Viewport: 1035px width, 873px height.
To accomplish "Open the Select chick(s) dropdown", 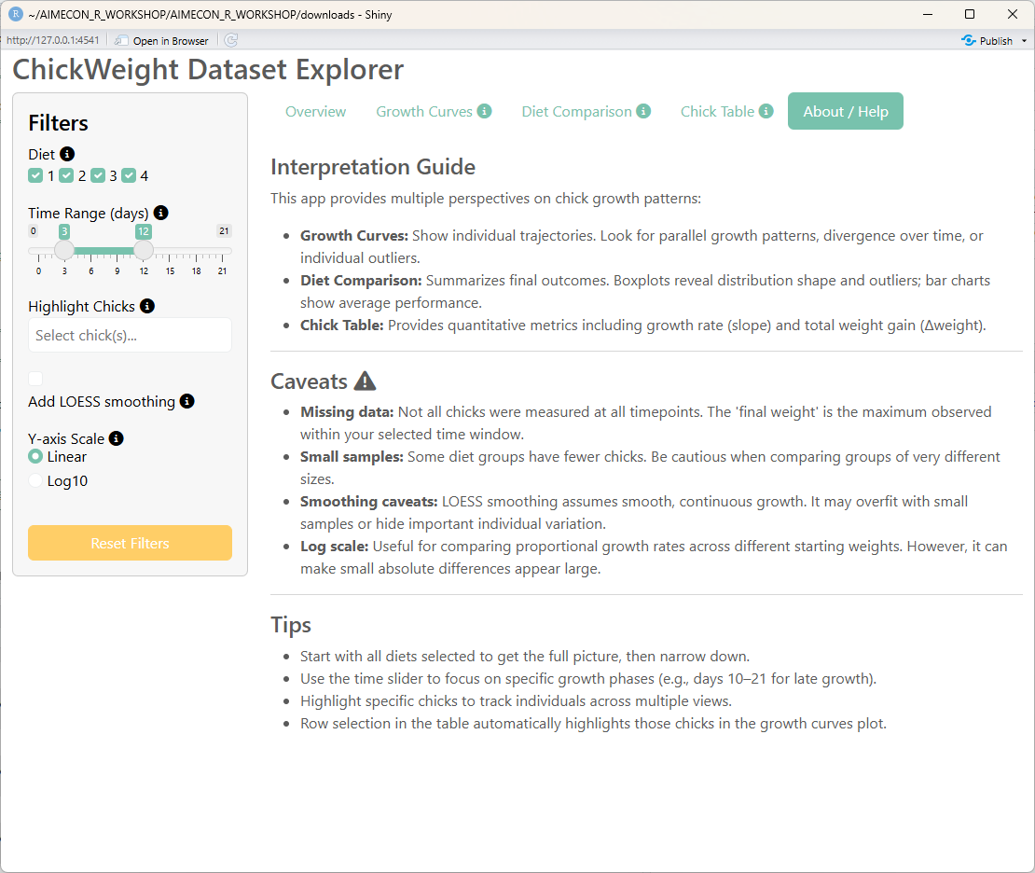I will [130, 335].
